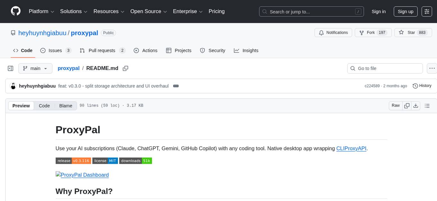The image size is (437, 201).
Task: Toggle the file tree side panel
Action: click(10, 68)
